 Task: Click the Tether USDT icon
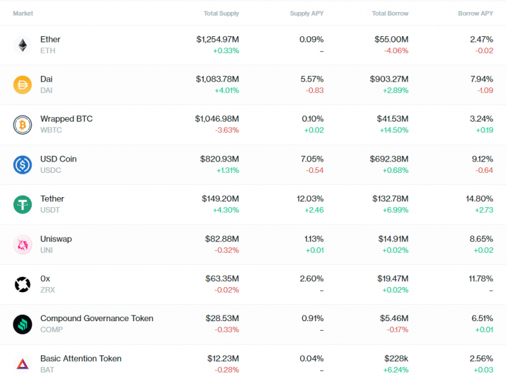[x=22, y=204]
